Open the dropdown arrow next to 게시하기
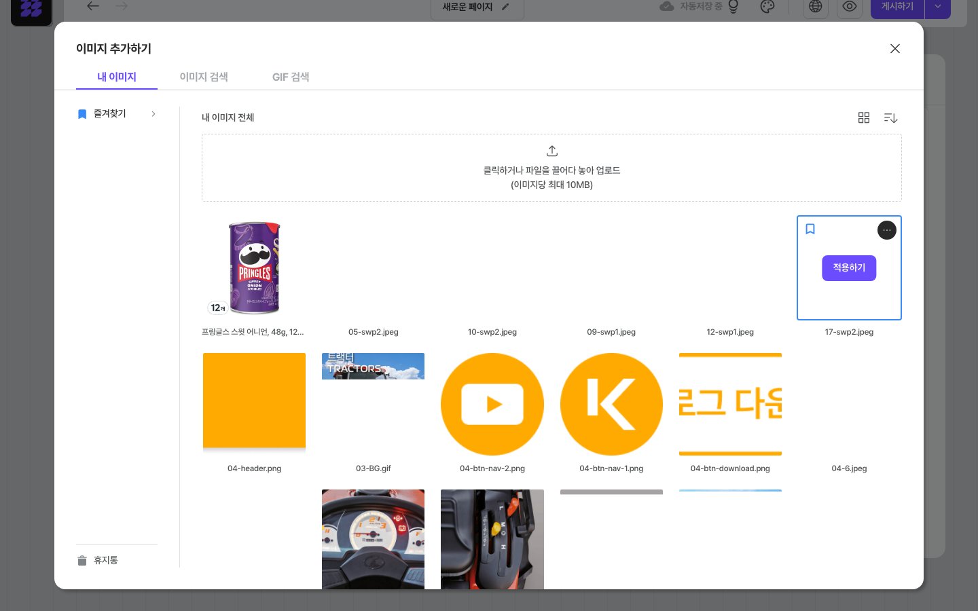This screenshot has width=978, height=611. tap(938, 6)
